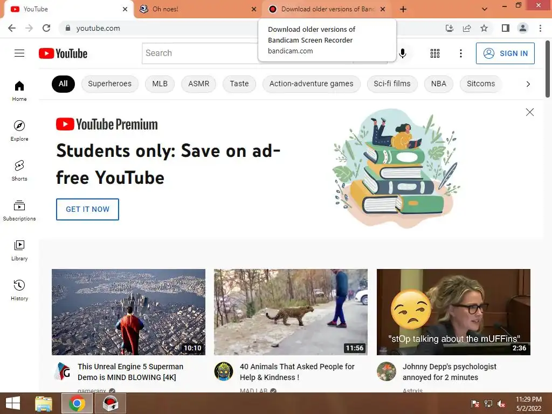
Task: Open Explore in sidebar
Action: pos(19,130)
